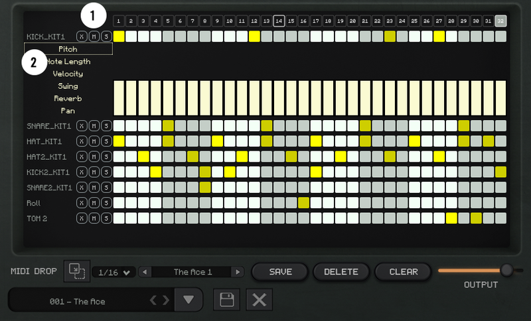Screen dimensions: 531x321
Task: Select step number 14 in the header
Action: tap(279, 21)
